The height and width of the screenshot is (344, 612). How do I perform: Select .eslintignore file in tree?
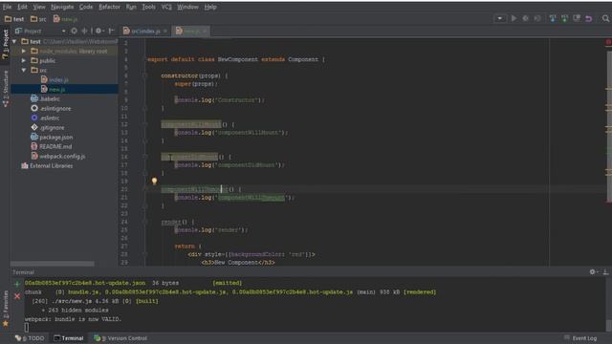(x=51, y=108)
